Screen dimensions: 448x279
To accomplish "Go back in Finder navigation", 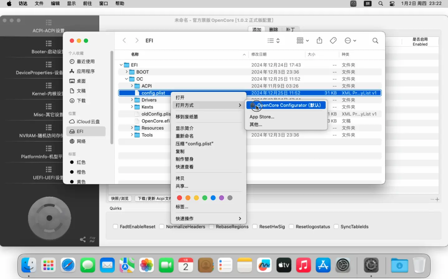I will pyautogui.click(x=124, y=40).
